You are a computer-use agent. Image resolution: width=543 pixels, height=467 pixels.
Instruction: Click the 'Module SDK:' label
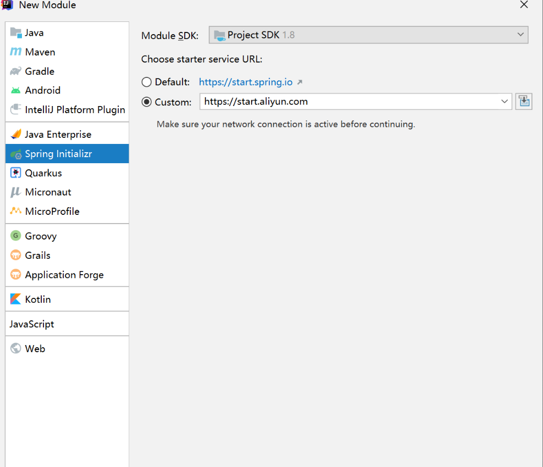170,36
